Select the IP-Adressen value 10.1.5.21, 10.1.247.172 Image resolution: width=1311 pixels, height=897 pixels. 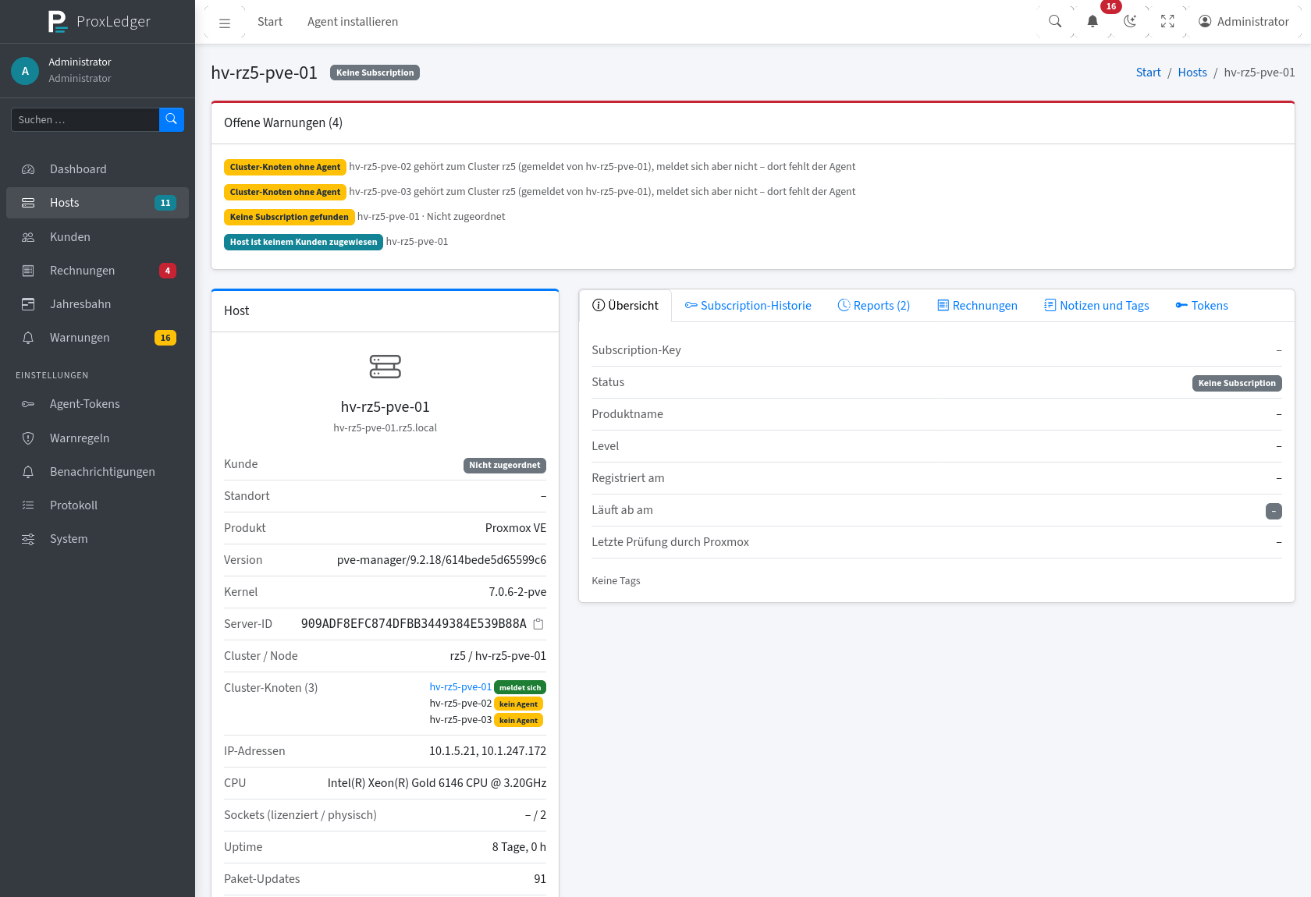pos(488,751)
